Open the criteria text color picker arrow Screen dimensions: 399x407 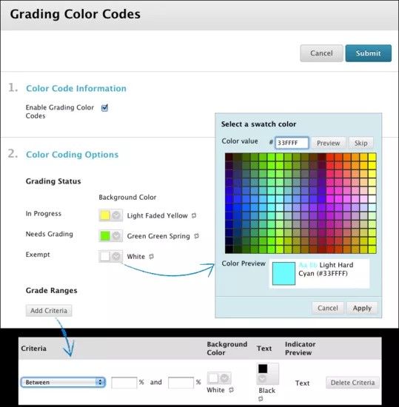point(262,379)
